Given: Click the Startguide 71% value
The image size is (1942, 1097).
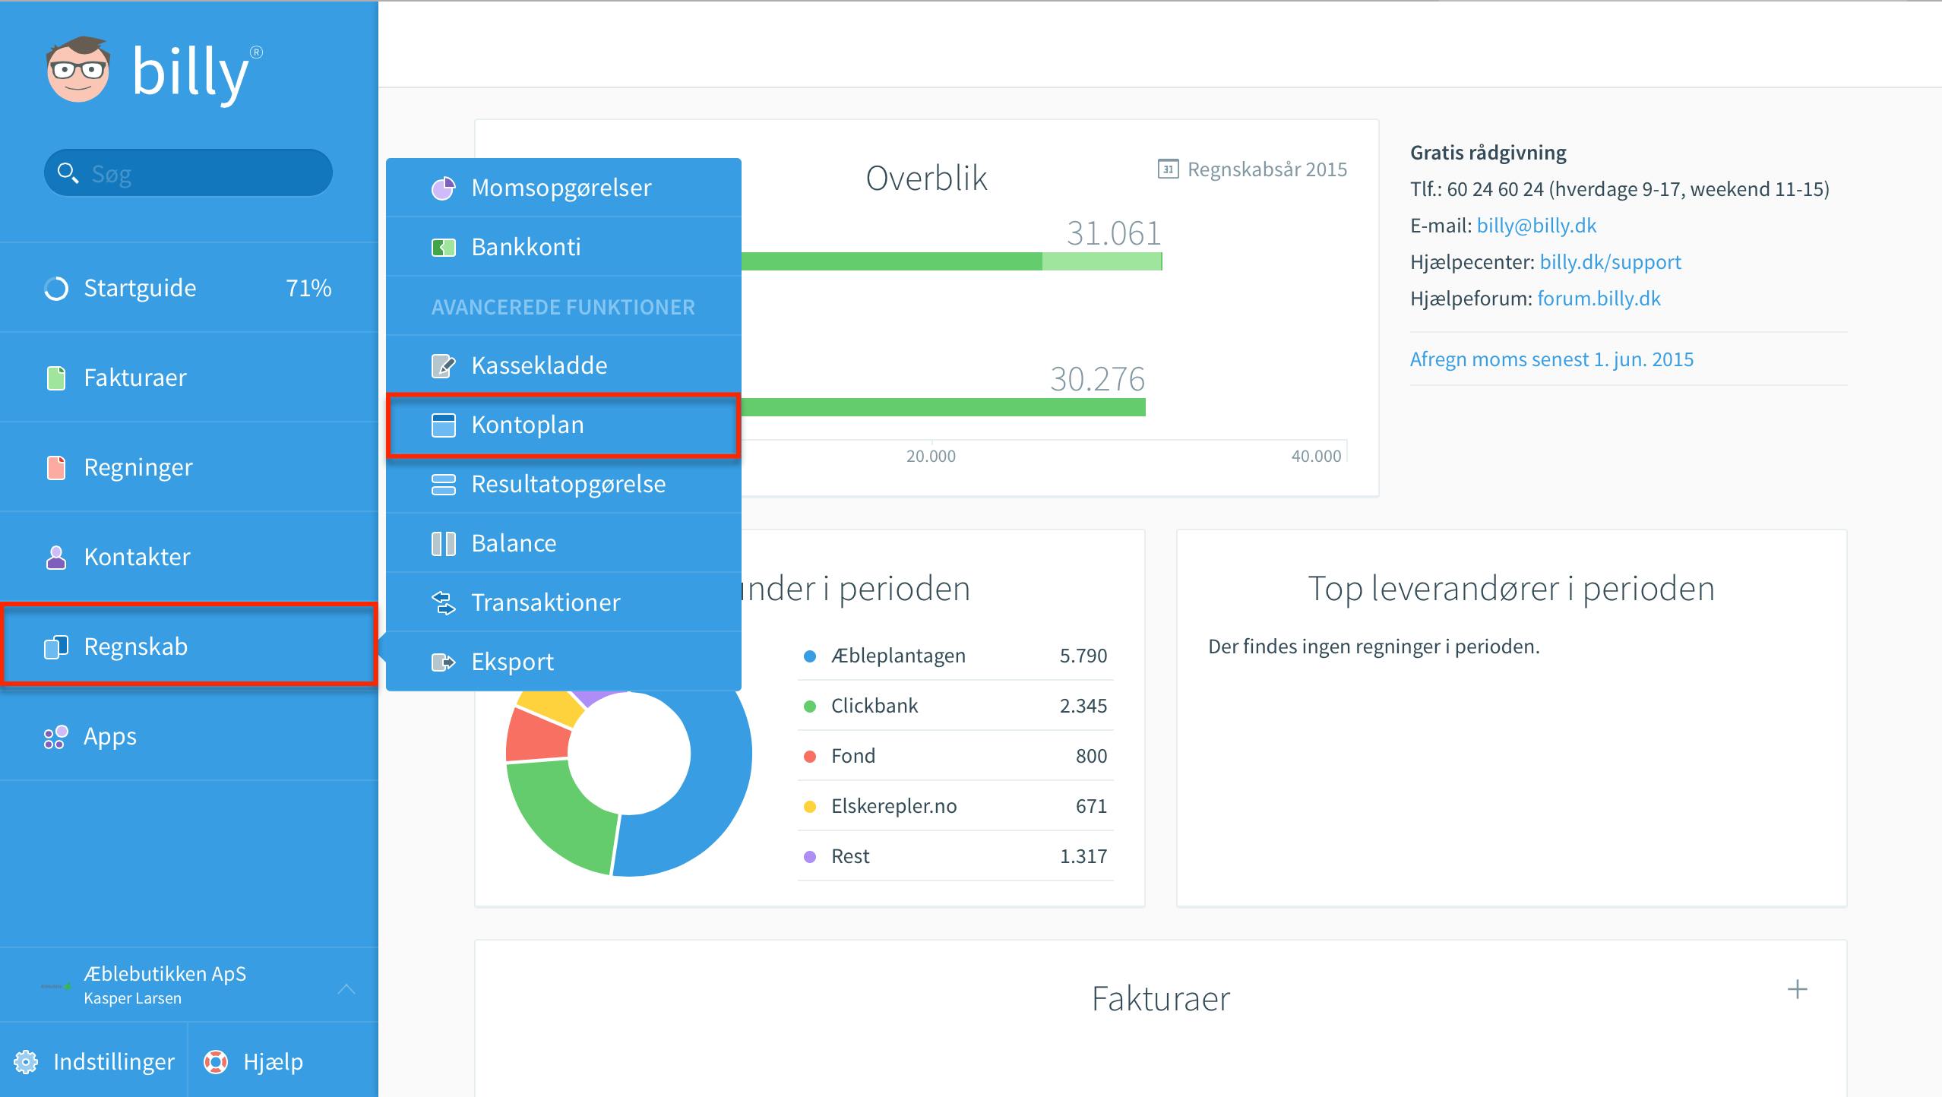Looking at the screenshot, I should pyautogui.click(x=308, y=288).
